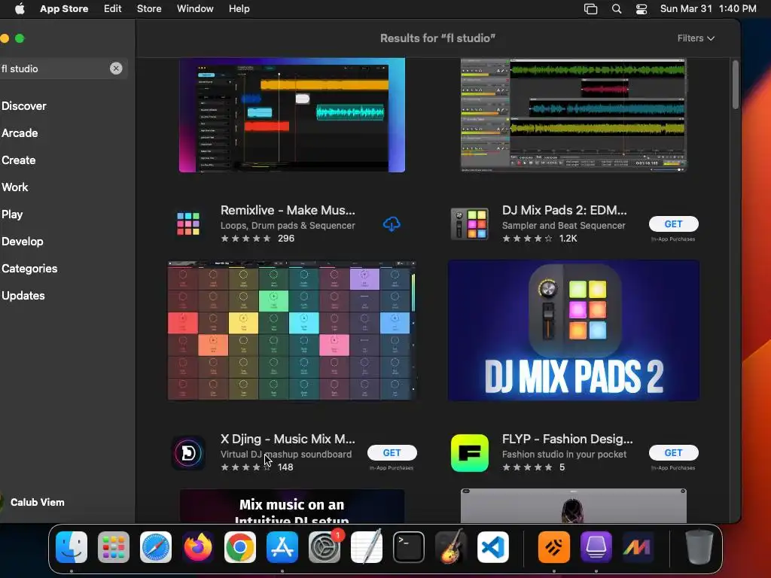The image size is (771, 578).
Task: Open System Settings from the Dock
Action: pyautogui.click(x=325, y=547)
